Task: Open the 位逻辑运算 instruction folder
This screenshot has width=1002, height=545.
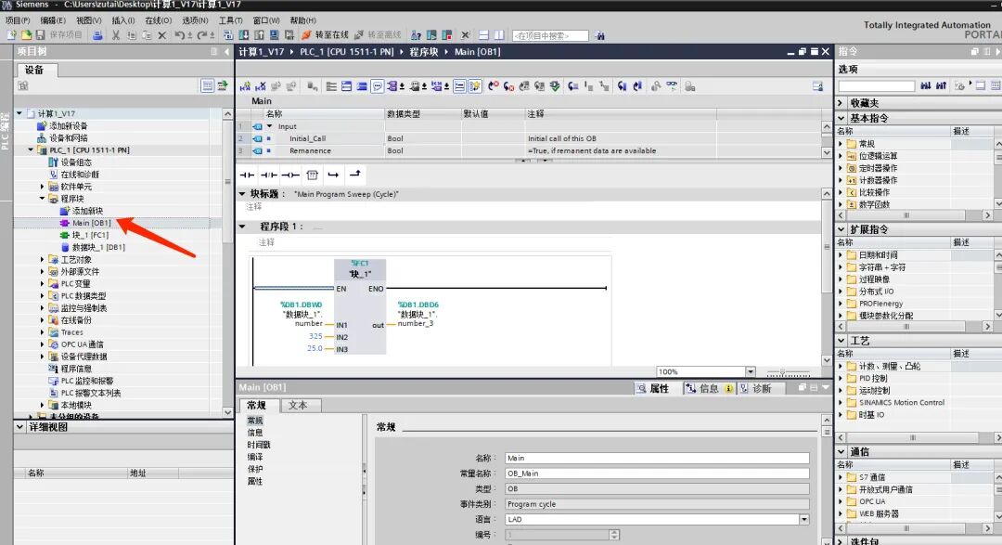Action: pyautogui.click(x=878, y=156)
